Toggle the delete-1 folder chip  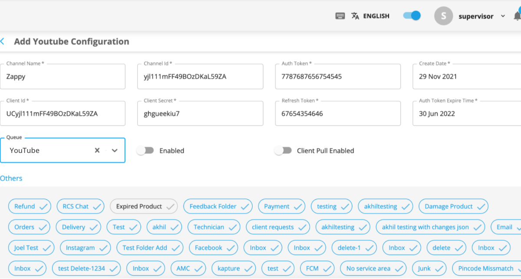[x=354, y=248]
